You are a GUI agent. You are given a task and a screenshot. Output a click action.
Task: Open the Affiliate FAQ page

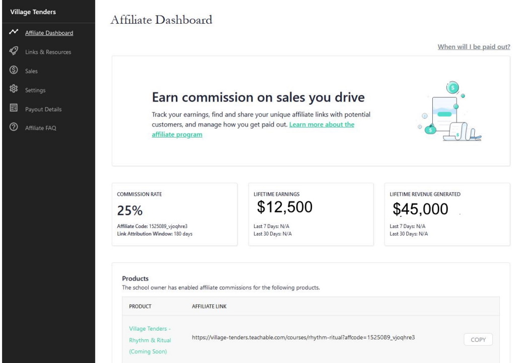pos(40,128)
